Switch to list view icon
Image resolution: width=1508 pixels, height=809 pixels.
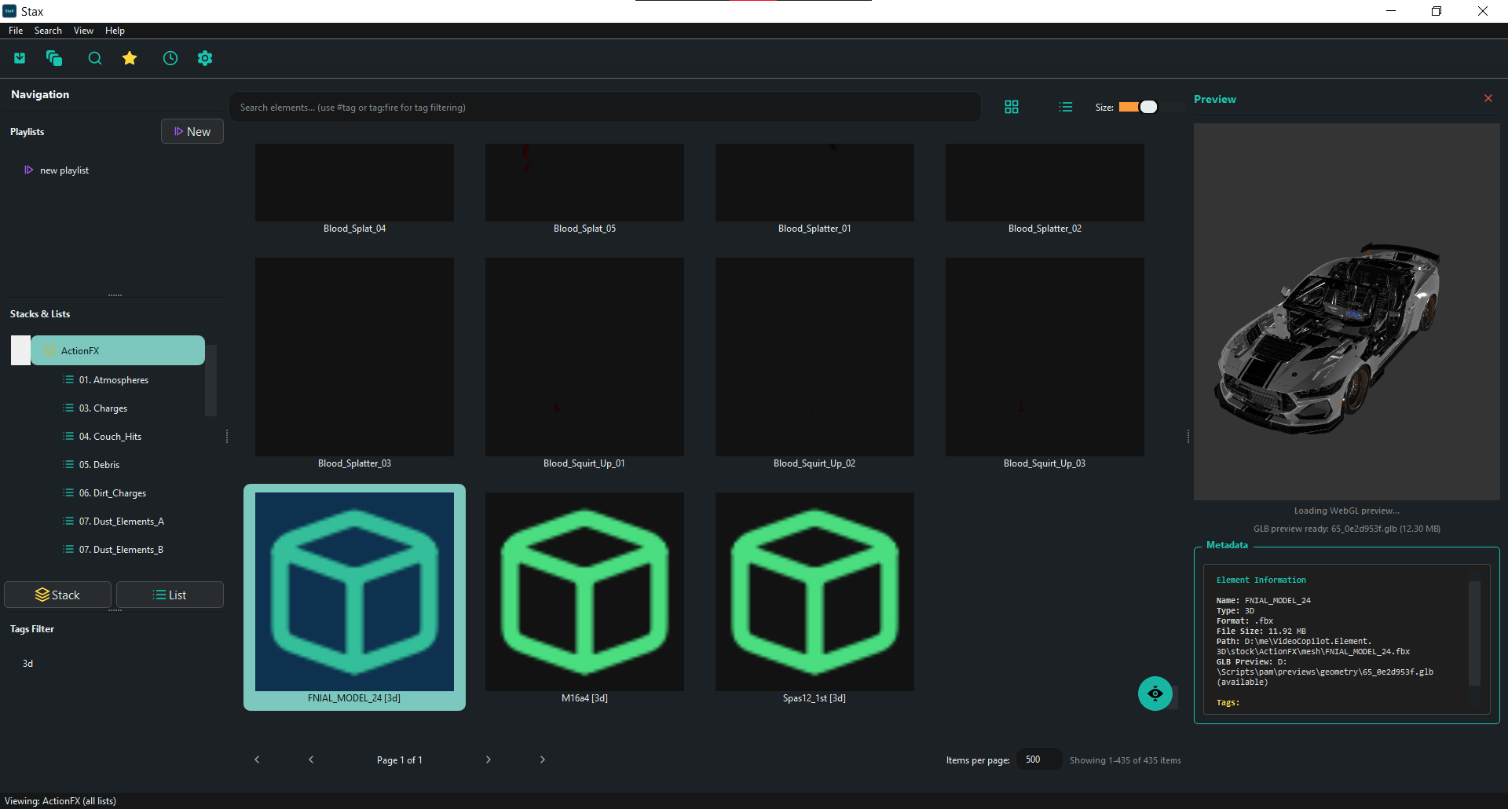(1066, 107)
